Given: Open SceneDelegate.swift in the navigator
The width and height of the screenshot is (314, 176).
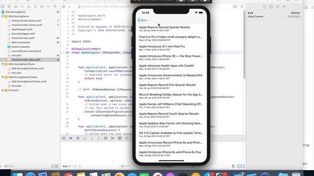Looking at the screenshot, I should tap(23, 34).
